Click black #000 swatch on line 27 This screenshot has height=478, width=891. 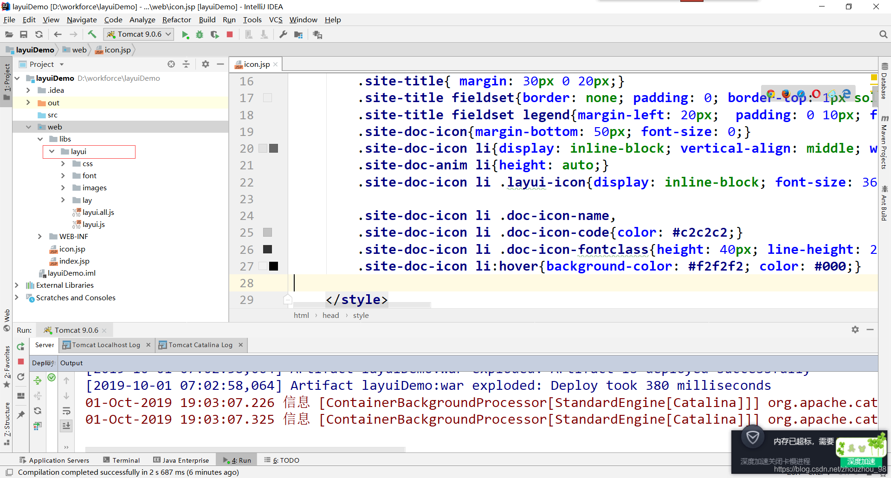(x=273, y=266)
